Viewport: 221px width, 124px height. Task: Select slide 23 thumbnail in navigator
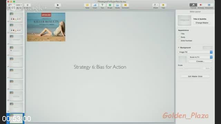click(x=16, y=29)
